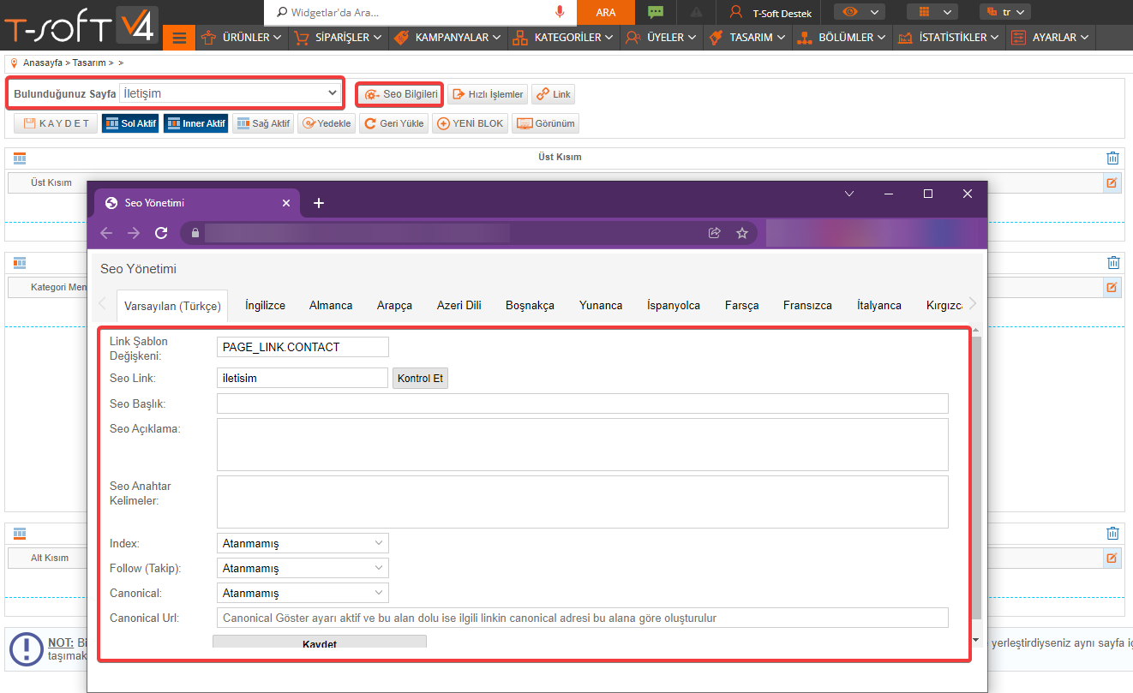Click the Seo Açıklama text area
This screenshot has height=693, width=1133.
[x=583, y=445]
